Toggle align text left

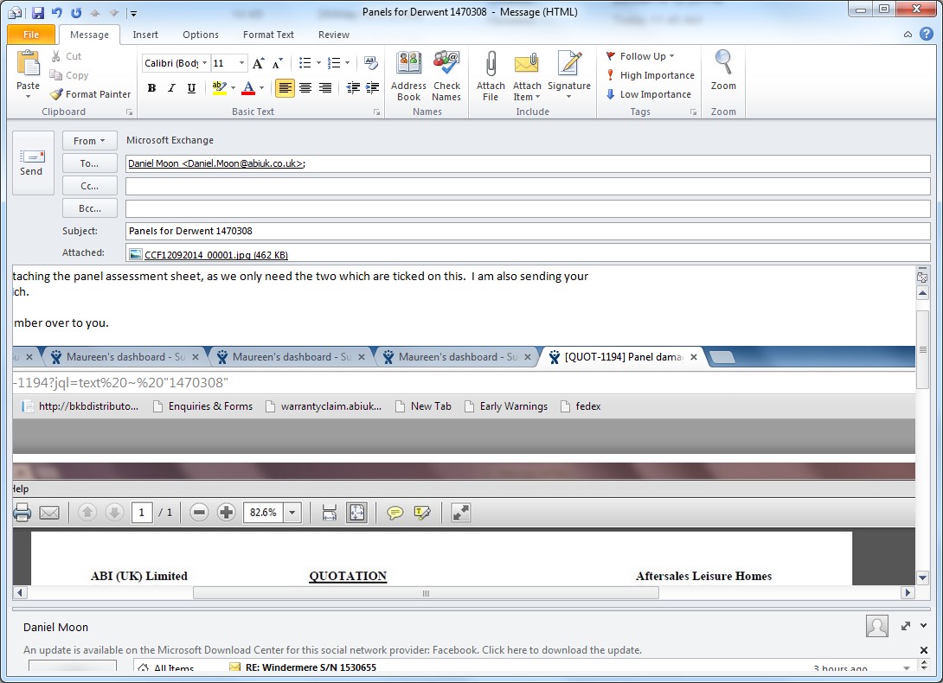coord(285,88)
